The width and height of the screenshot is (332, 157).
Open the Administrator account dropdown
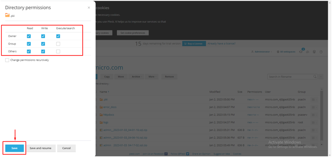pos(262,52)
